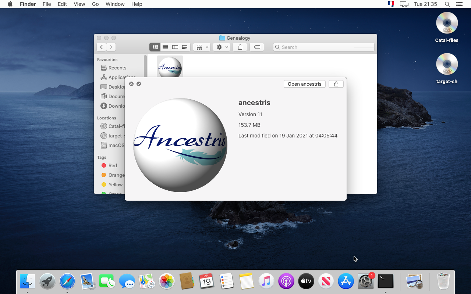Go forward in Finder history

(x=111, y=47)
